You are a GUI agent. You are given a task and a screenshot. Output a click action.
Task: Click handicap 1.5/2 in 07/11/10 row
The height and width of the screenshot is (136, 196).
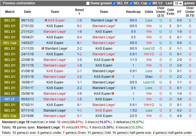133,111
